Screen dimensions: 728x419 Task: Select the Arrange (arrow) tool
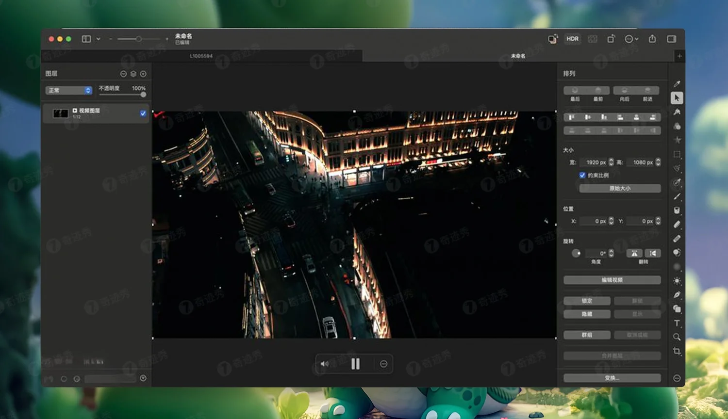click(677, 98)
